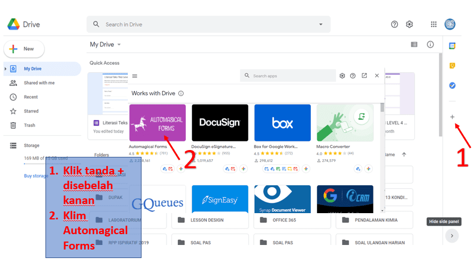Viewport: 474px width, 266px height.
Task: Click DocuSign eSignature title text
Action: click(214, 147)
